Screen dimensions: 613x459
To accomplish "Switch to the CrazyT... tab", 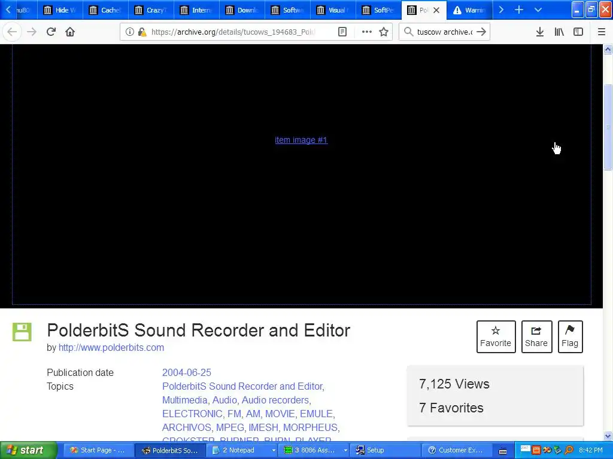I will tap(151, 10).
